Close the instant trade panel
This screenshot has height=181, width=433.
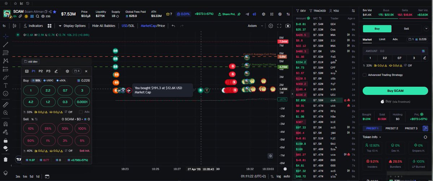(x=86, y=71)
